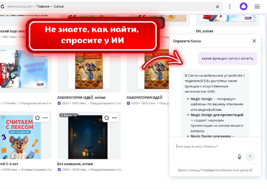This screenshot has height=189, width=267.
Task: Open the browser hamburger menu
Action: (257, 6)
